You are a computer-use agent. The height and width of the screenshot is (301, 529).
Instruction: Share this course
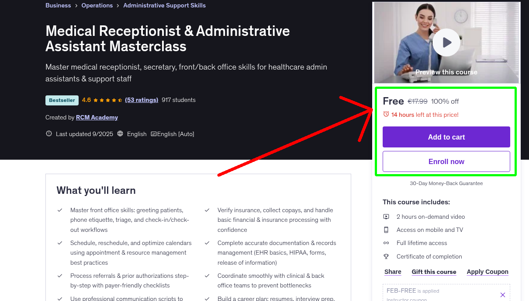click(x=392, y=272)
